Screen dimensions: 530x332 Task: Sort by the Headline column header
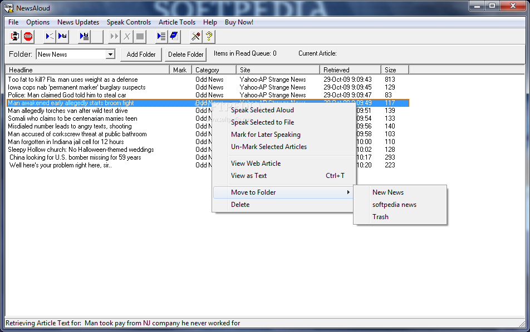click(x=87, y=70)
